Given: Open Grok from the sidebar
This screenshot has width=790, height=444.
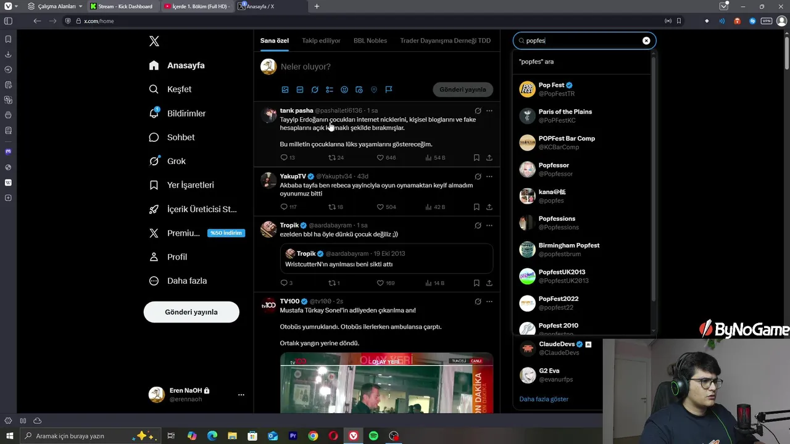Looking at the screenshot, I should coord(167,161).
